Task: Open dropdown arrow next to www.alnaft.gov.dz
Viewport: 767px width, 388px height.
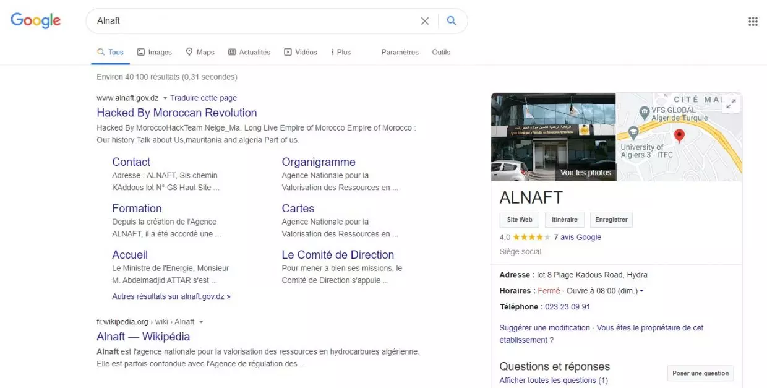Action: [165, 98]
